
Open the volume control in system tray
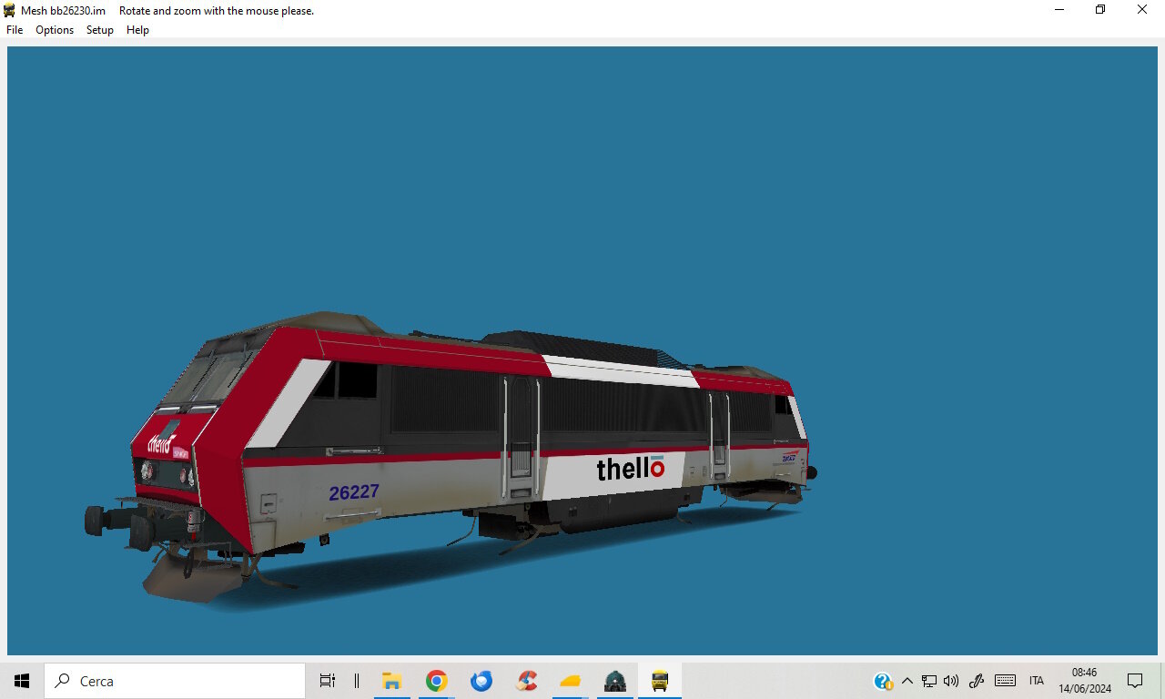pos(951,681)
